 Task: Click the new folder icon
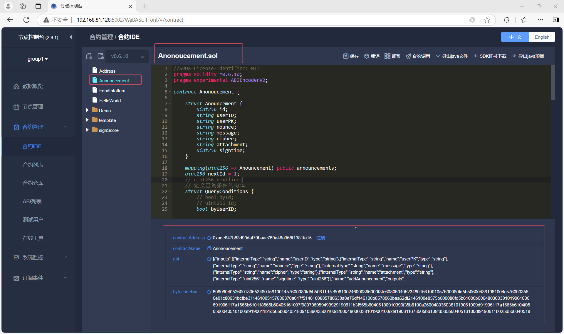[x=101, y=56]
